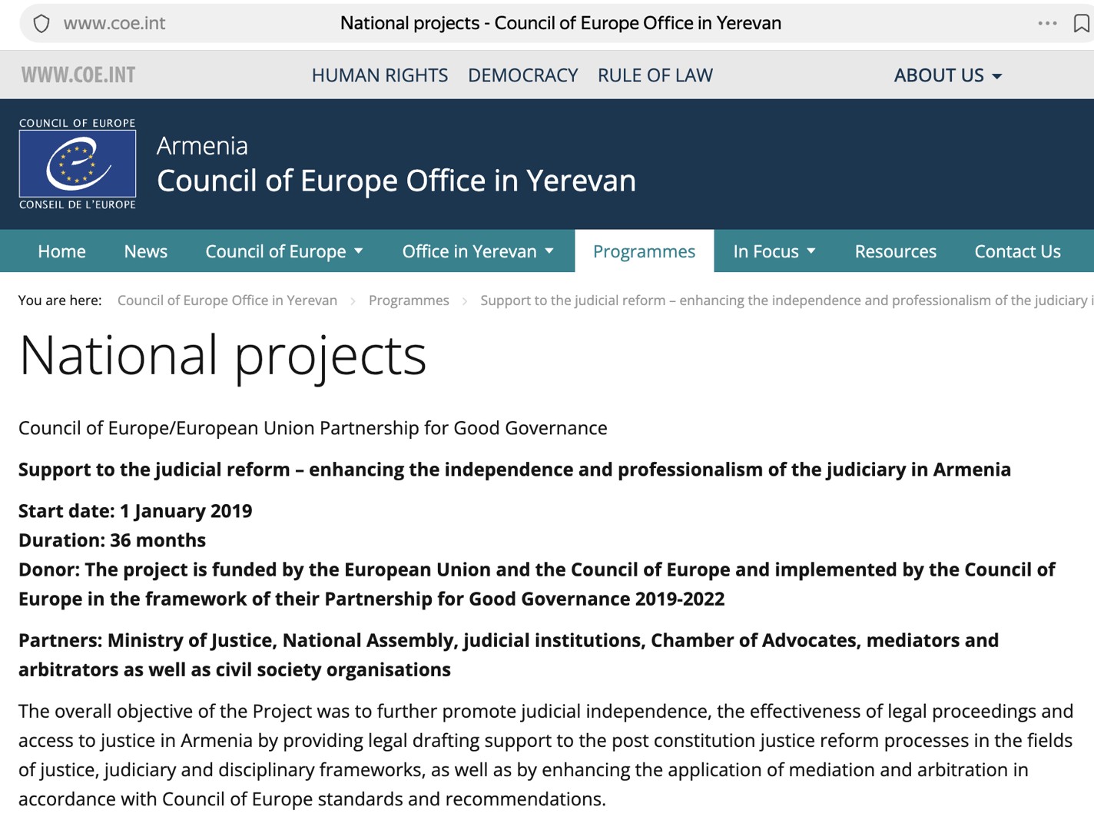Click the overall objective paragraph

click(x=545, y=755)
